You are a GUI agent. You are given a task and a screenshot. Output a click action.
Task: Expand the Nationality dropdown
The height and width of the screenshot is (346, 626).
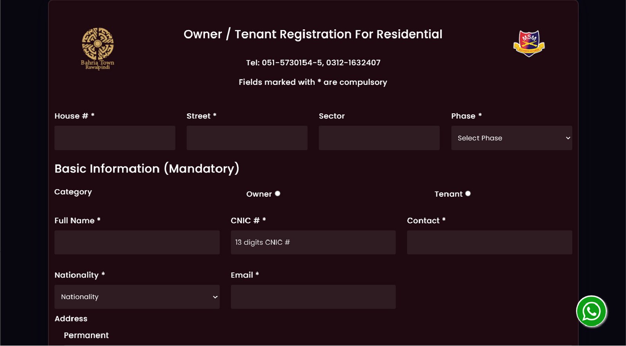pos(137,297)
